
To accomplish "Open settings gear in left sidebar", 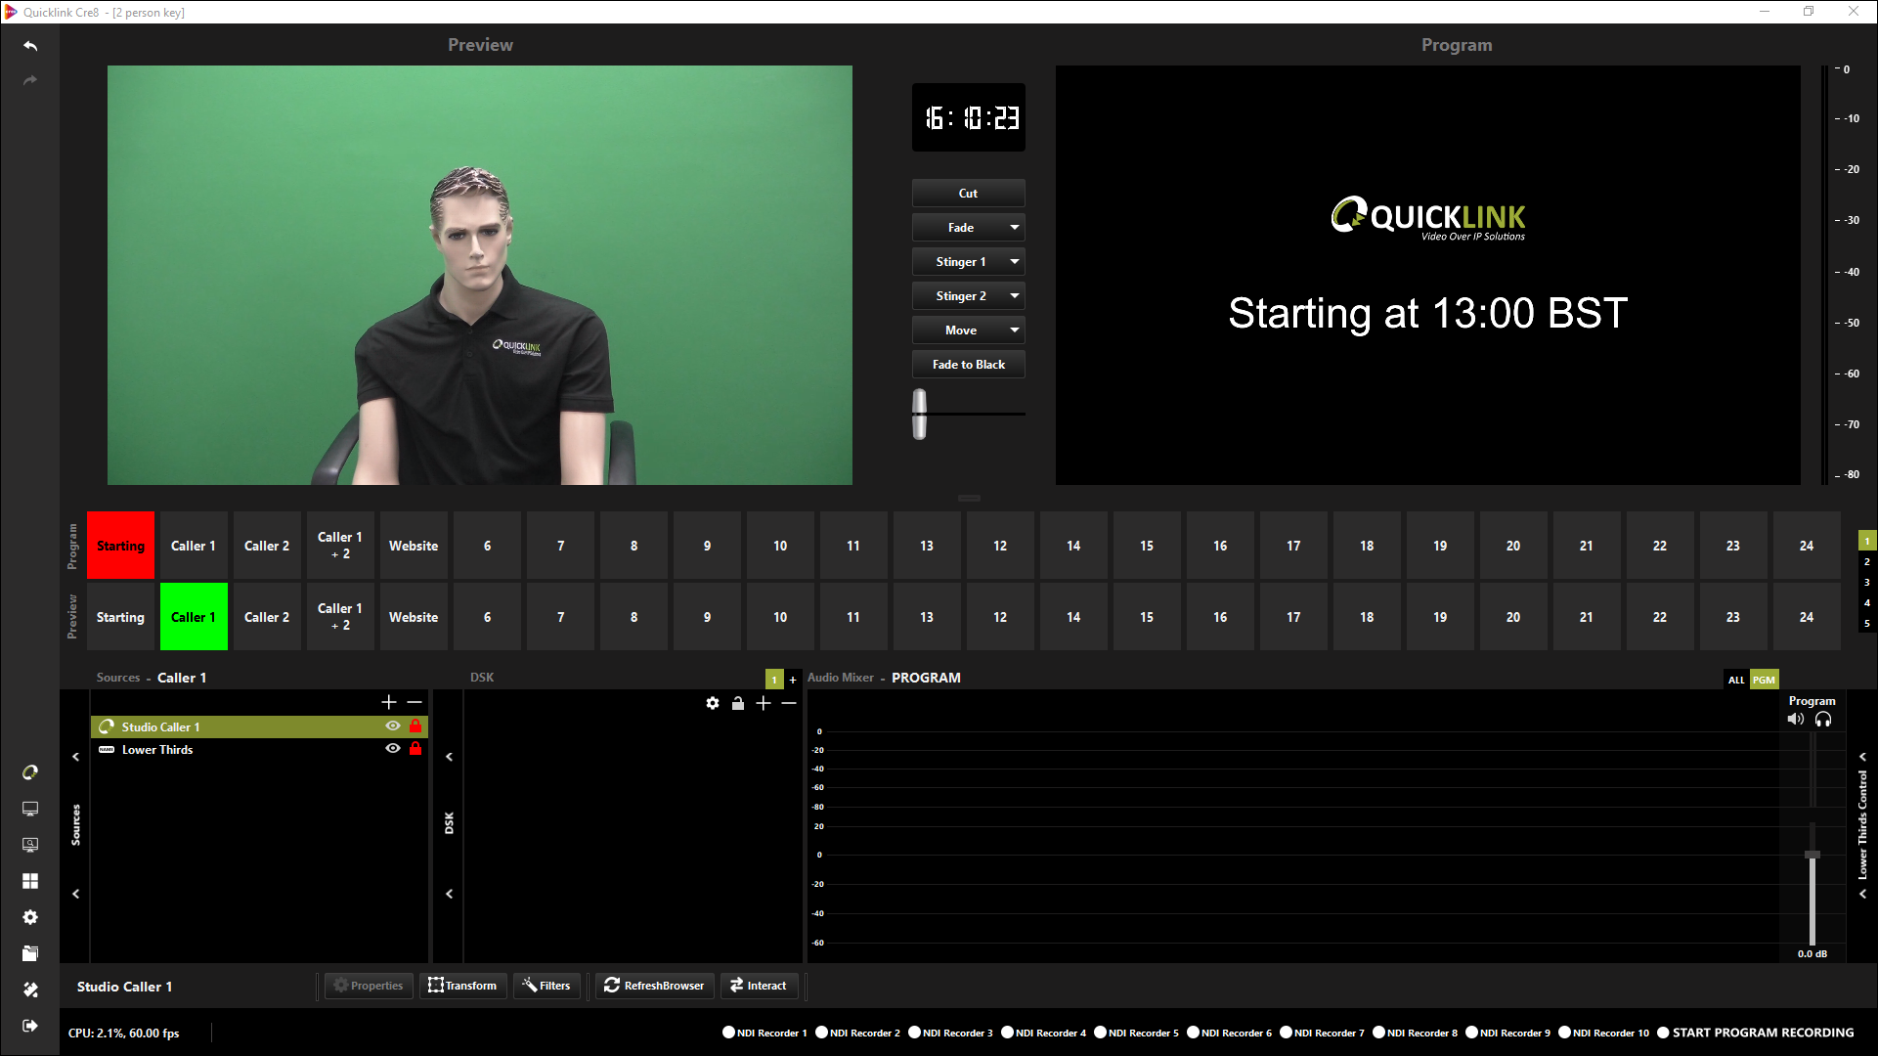I will tap(30, 917).
